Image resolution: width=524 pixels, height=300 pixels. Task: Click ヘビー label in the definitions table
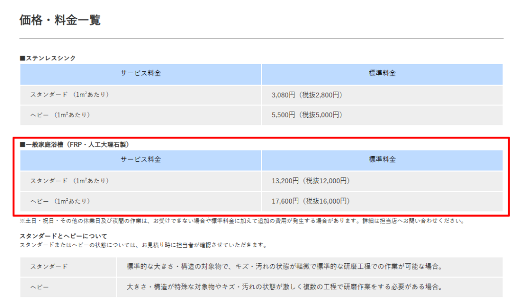[x=68, y=287]
